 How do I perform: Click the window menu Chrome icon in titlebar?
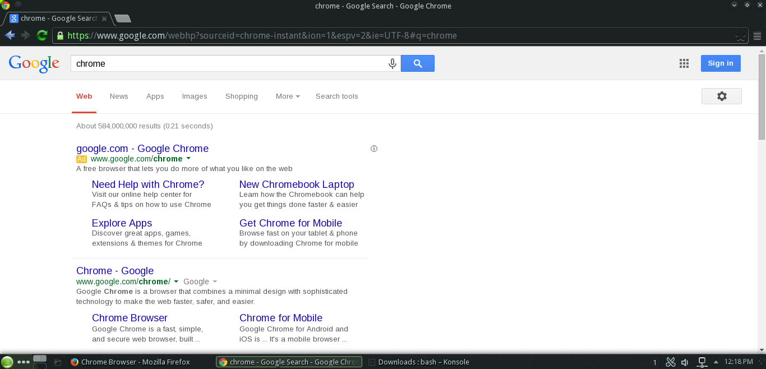pyautogui.click(x=6, y=6)
